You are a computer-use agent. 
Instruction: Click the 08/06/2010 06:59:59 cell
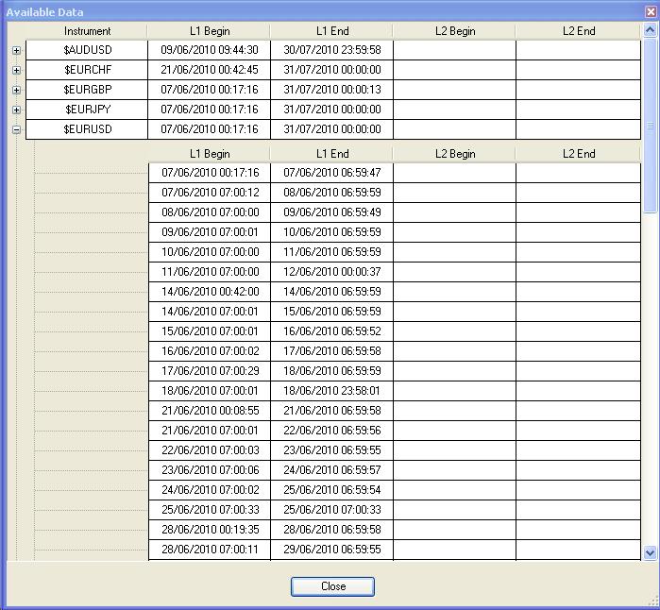(332, 193)
